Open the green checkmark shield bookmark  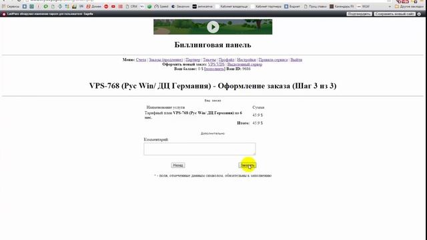(149, 6)
